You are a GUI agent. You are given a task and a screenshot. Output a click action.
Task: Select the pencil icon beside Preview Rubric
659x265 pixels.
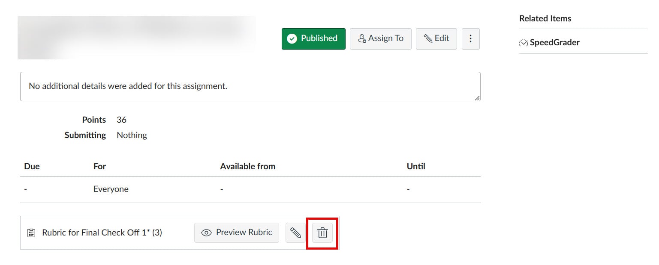click(x=296, y=233)
